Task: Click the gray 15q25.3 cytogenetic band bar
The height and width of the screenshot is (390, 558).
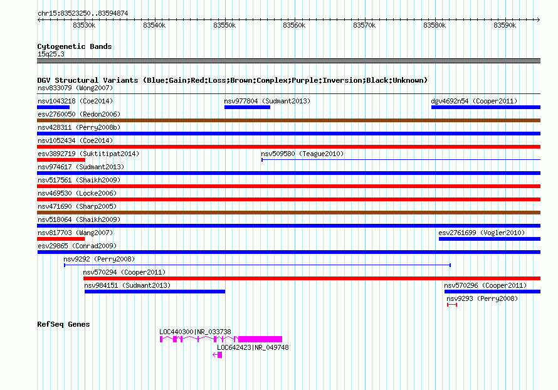Action: tap(288, 61)
